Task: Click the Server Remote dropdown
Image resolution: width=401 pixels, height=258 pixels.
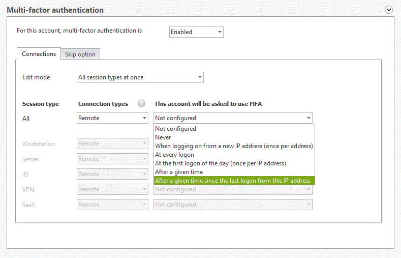Action: [x=112, y=159]
